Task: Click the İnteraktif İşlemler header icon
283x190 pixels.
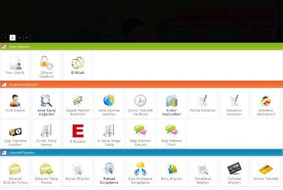Action: click(x=4, y=153)
